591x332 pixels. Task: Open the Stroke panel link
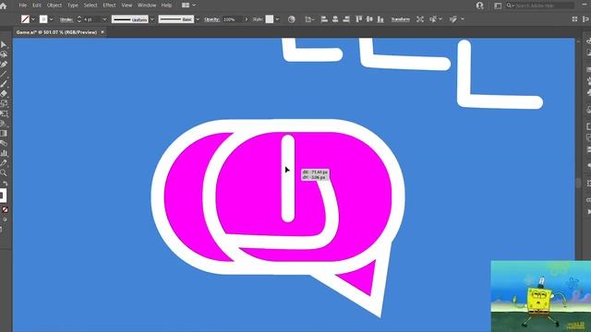click(66, 19)
